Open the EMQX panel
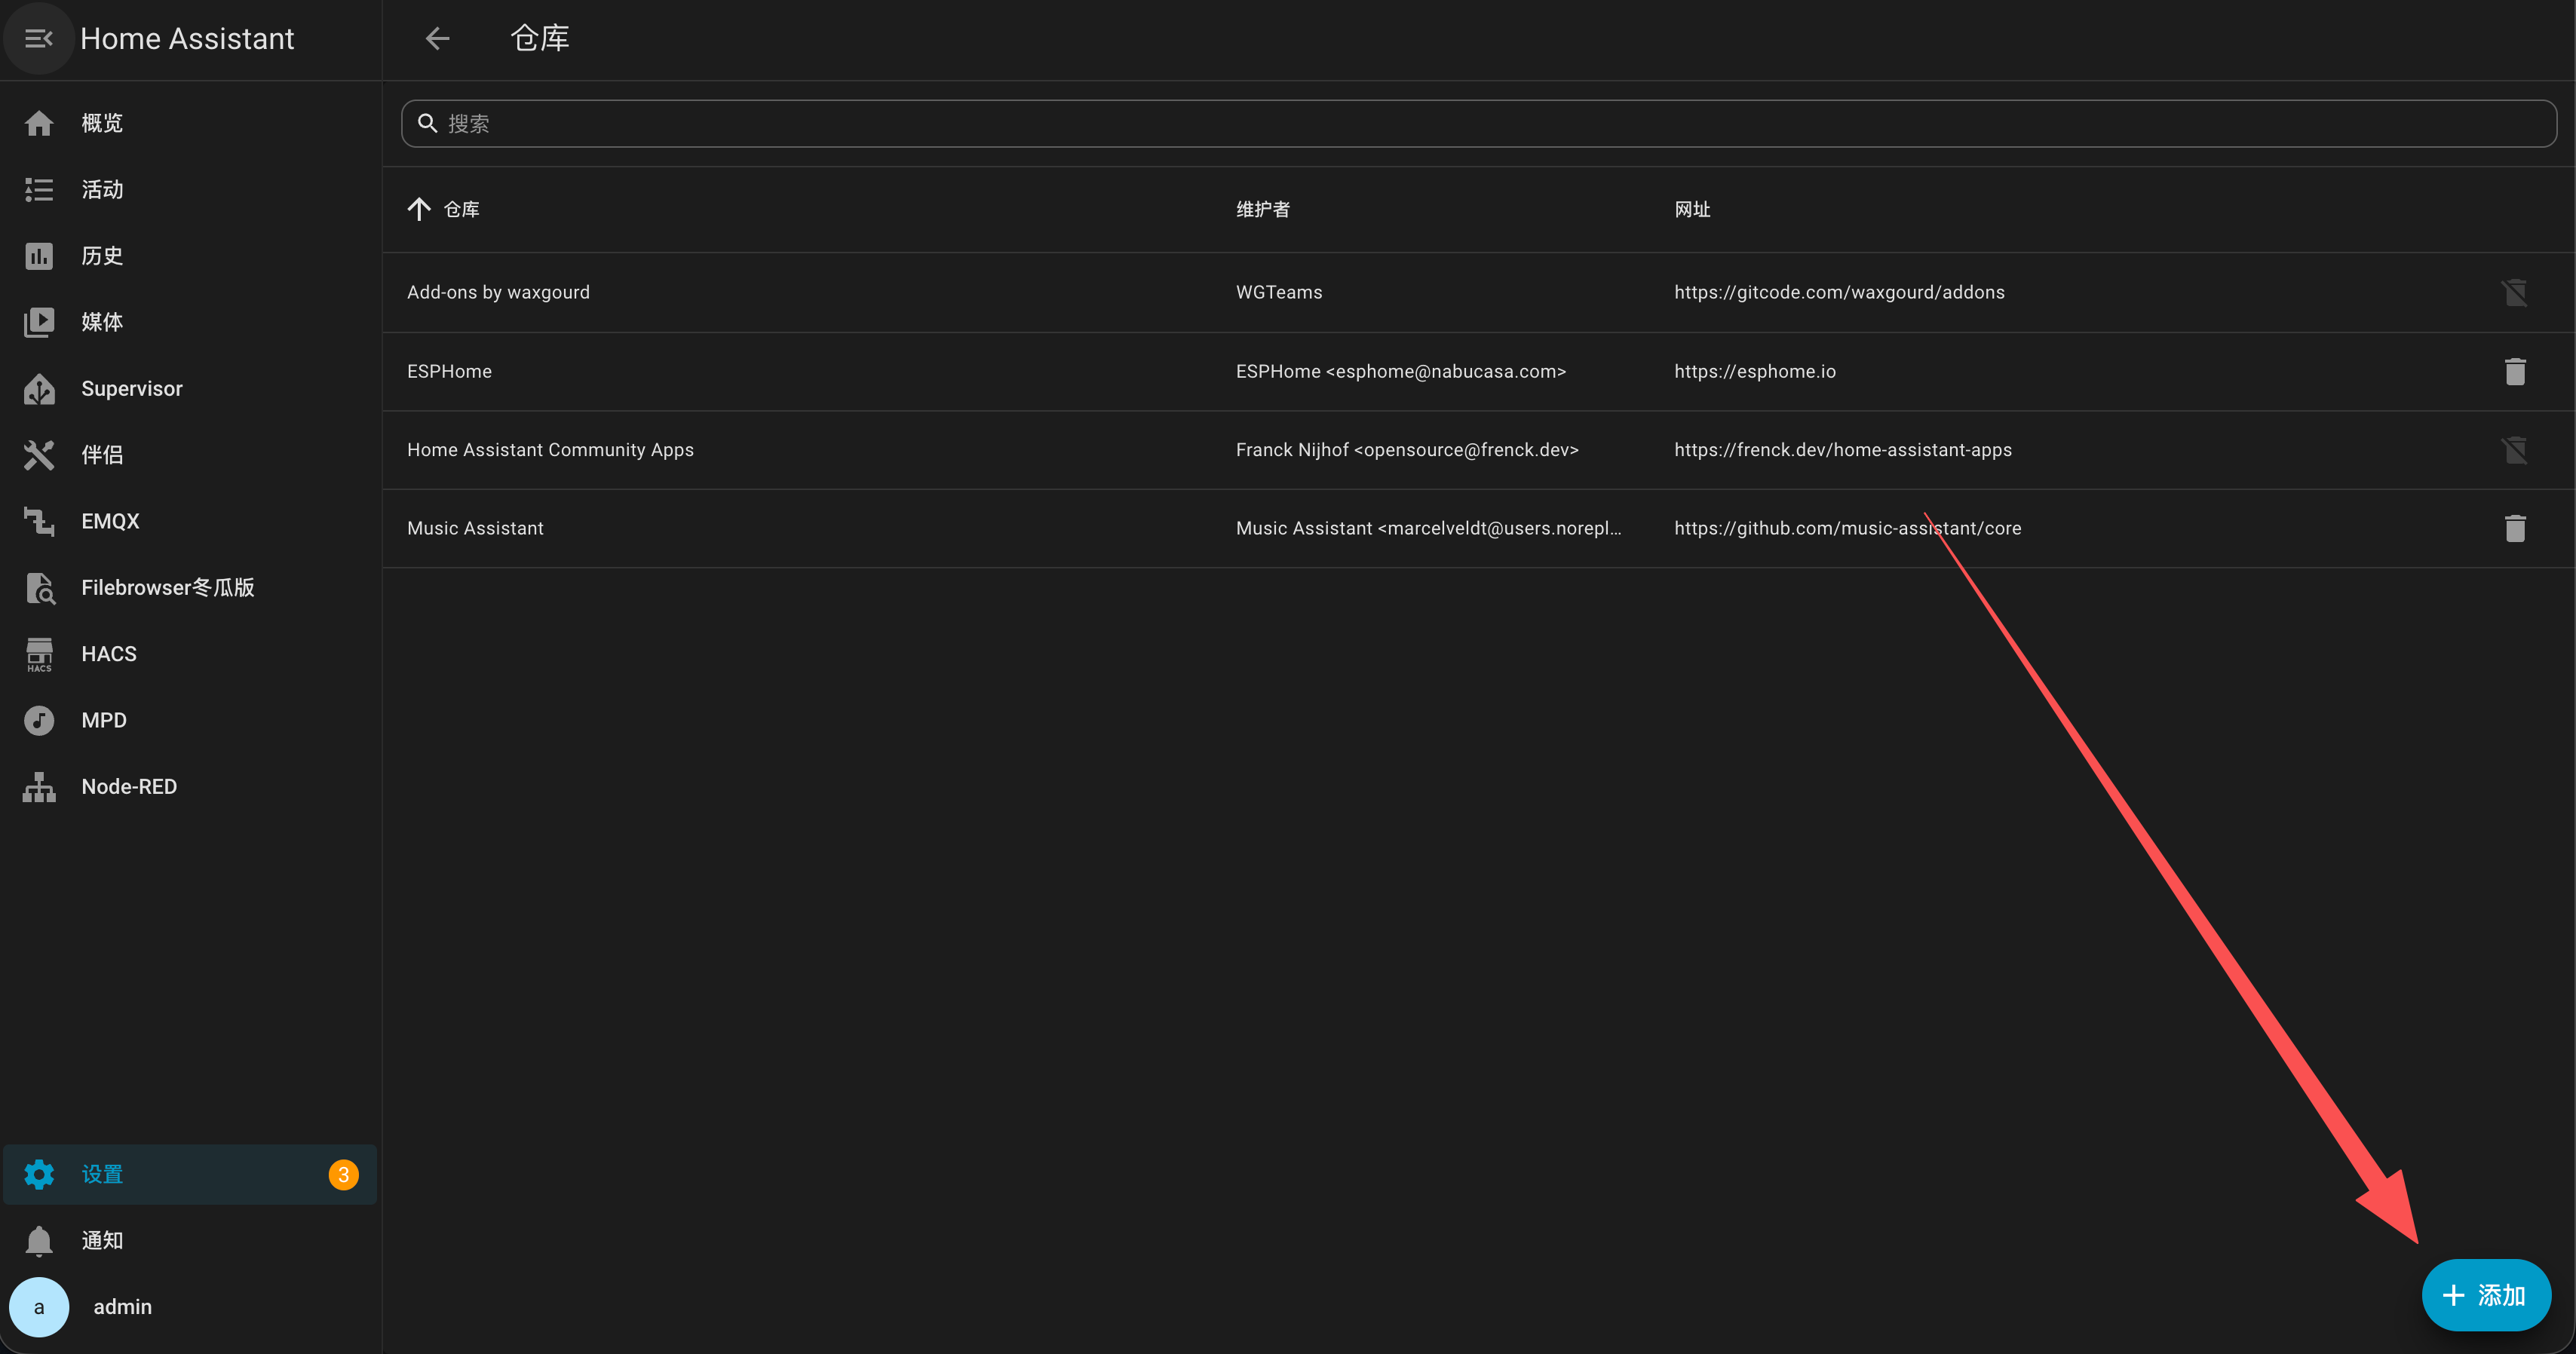 pos(190,521)
